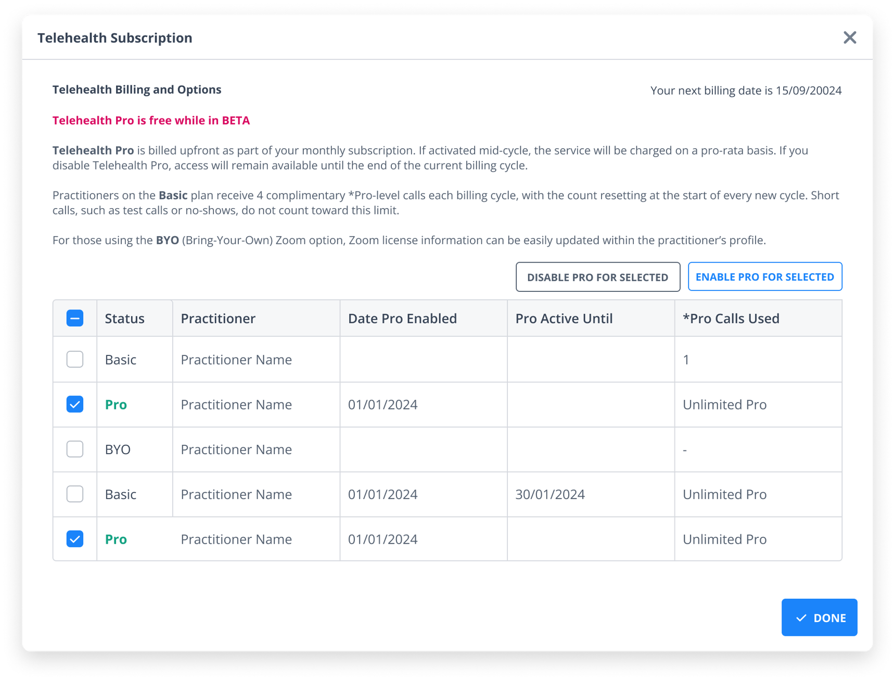This screenshot has width=895, height=681.
Task: Click the Pro Calls Used column header
Action: (731, 318)
